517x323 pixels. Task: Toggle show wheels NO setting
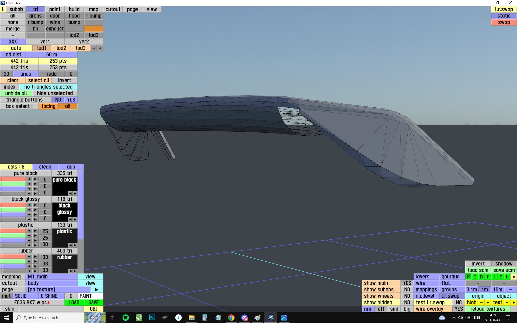click(x=407, y=296)
